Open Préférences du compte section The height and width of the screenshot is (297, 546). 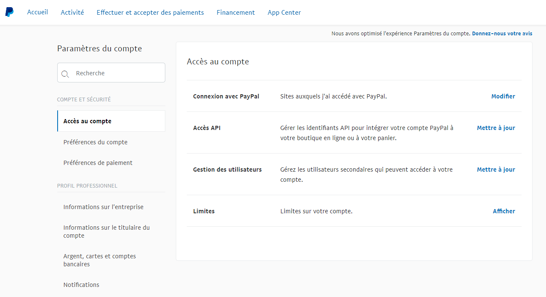95,142
